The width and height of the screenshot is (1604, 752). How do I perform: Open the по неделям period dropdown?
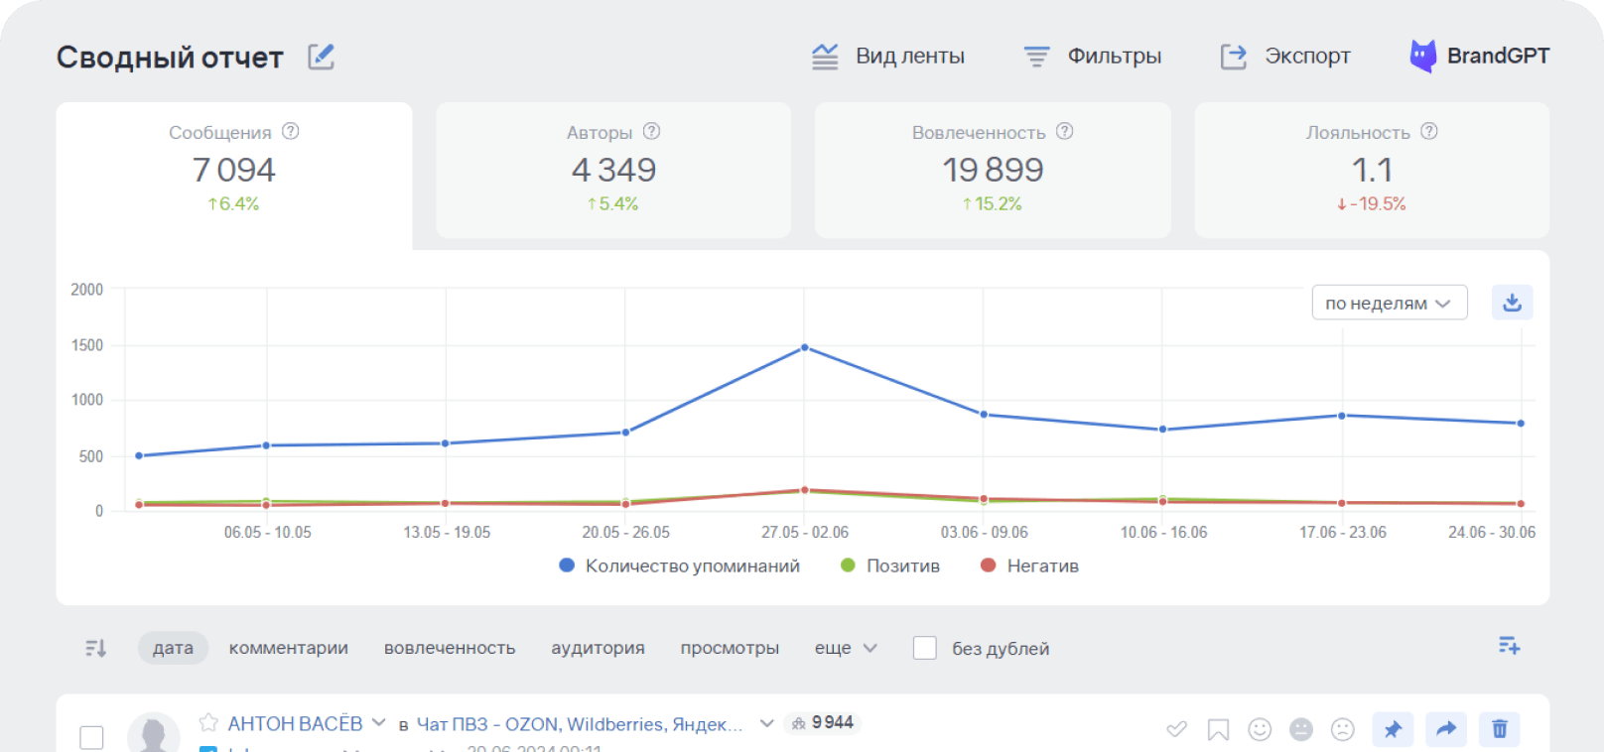[1390, 303]
